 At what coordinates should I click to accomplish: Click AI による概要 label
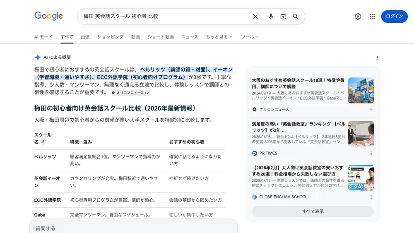57,57
